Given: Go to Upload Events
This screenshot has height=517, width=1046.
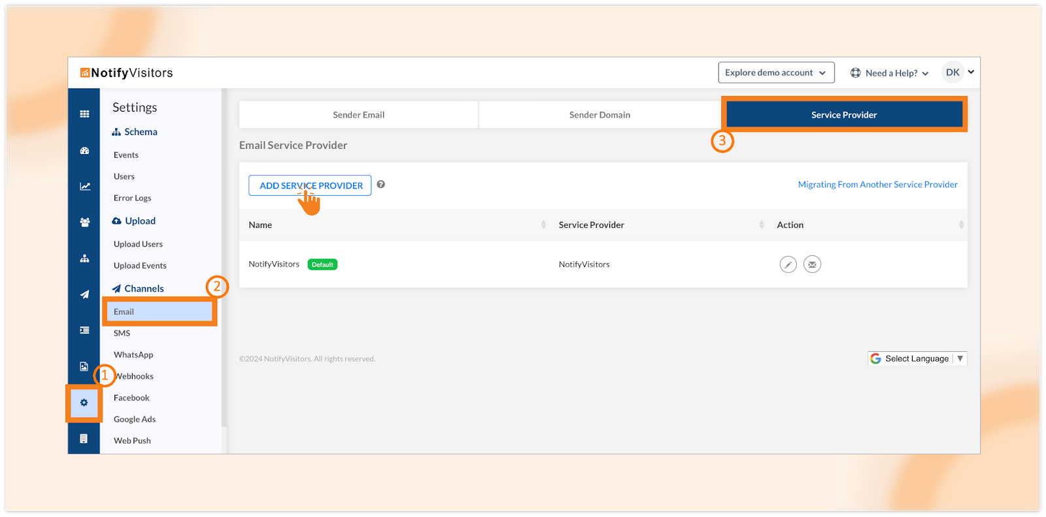Looking at the screenshot, I should pos(140,266).
